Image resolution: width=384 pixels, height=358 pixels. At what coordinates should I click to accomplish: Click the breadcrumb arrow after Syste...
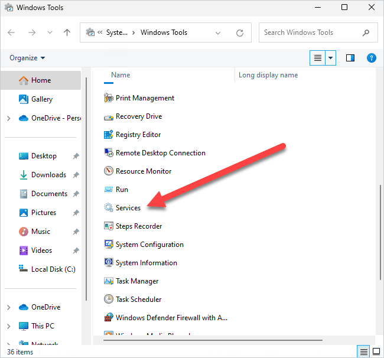click(134, 32)
